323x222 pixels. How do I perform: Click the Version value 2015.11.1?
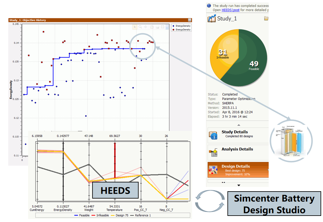(x=230, y=108)
